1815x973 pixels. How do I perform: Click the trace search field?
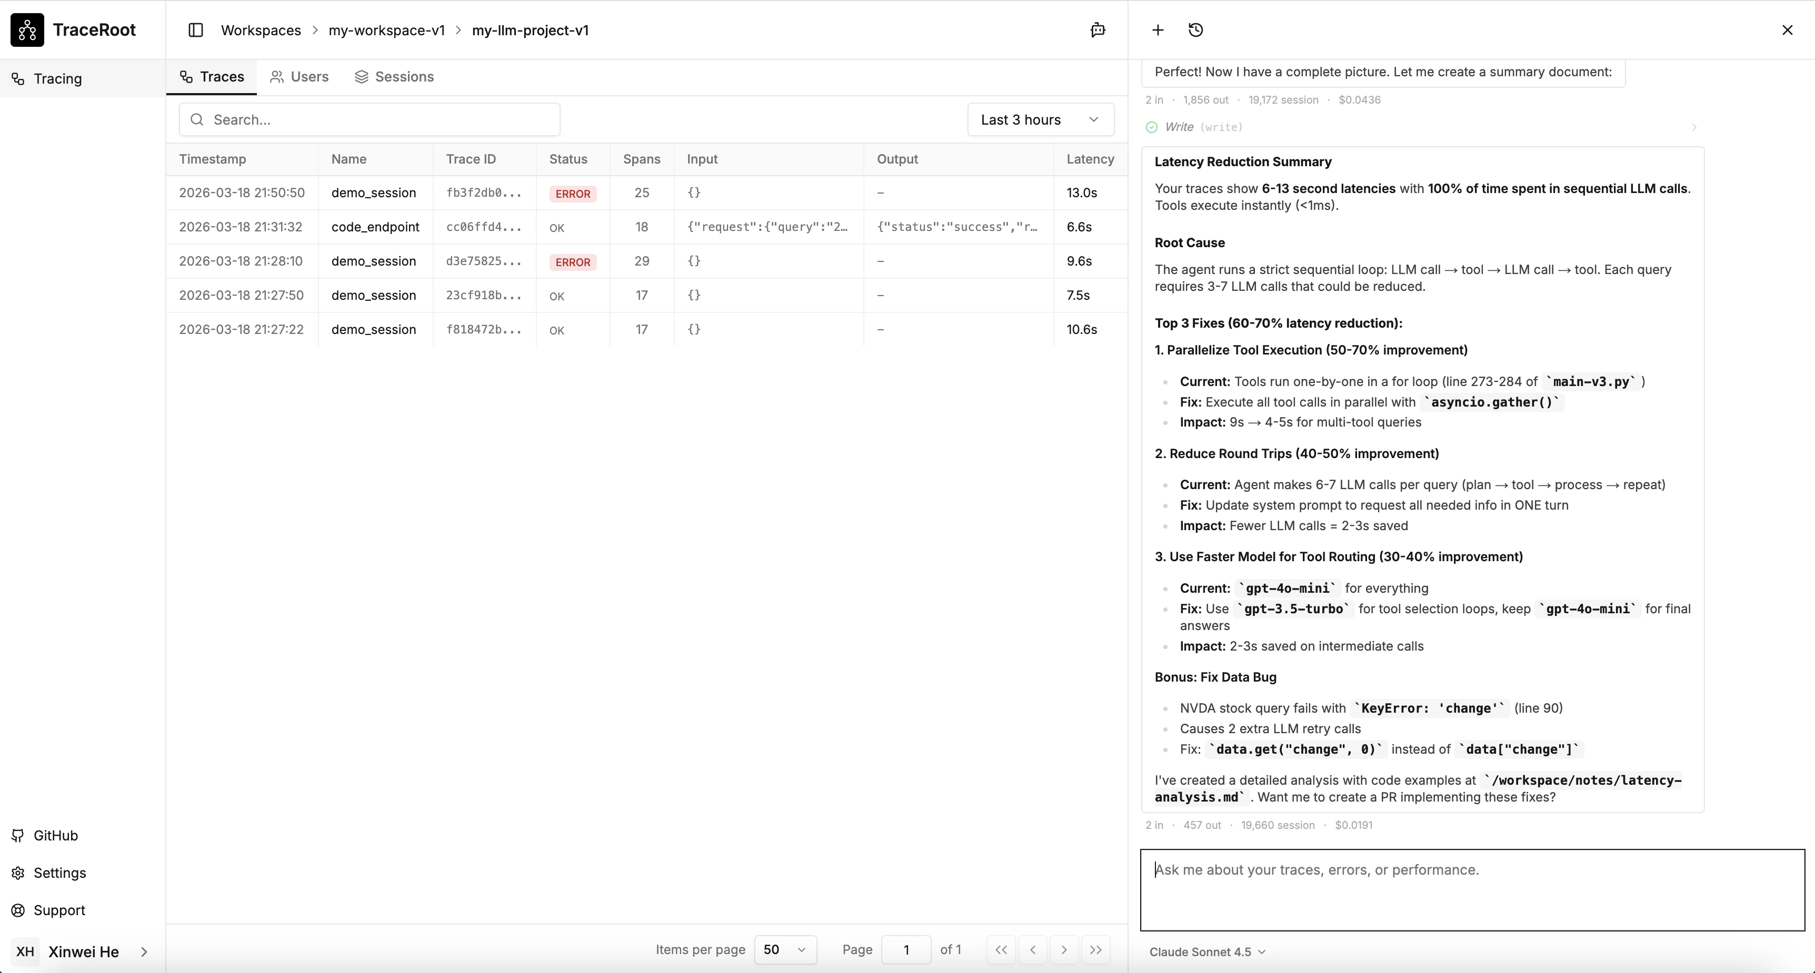[x=369, y=120]
